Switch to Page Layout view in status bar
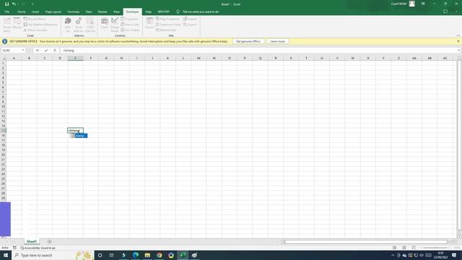 (x=404, y=248)
